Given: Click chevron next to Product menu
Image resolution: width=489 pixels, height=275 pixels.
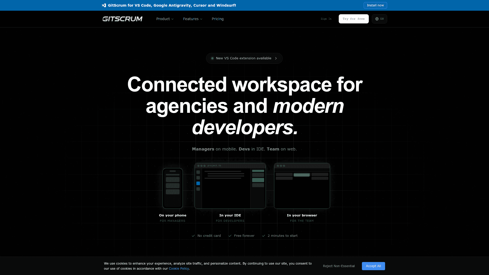Looking at the screenshot, I should (x=172, y=19).
